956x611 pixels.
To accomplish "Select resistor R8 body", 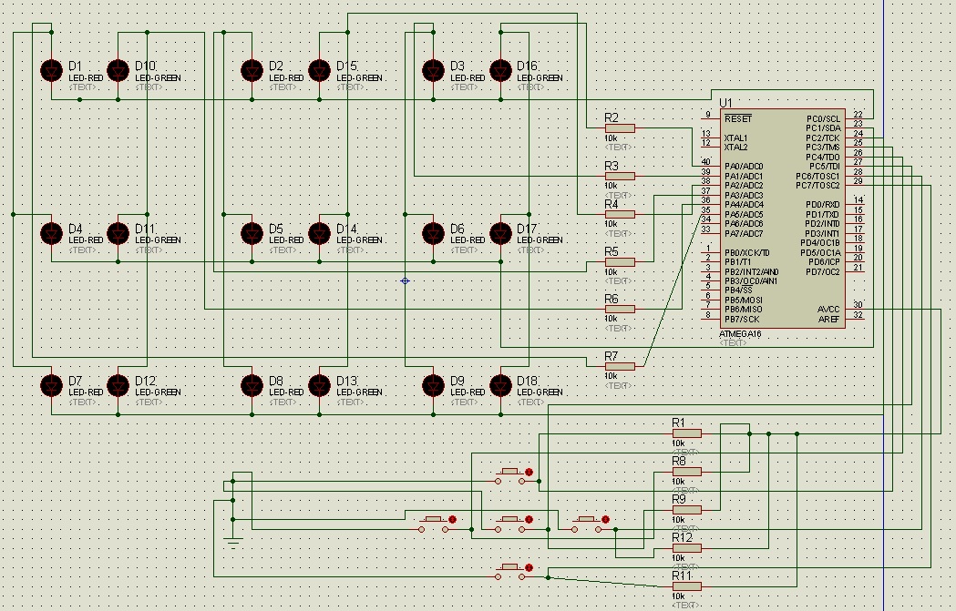I will [686, 472].
